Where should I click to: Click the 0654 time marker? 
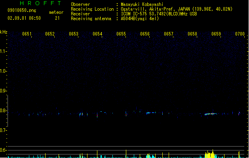97,34
